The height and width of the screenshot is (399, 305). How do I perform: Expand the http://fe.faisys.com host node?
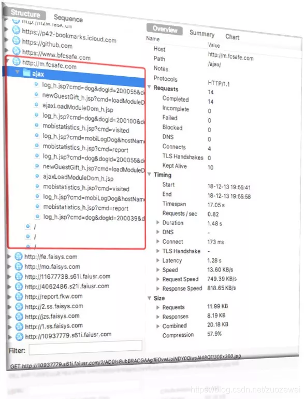(9, 256)
